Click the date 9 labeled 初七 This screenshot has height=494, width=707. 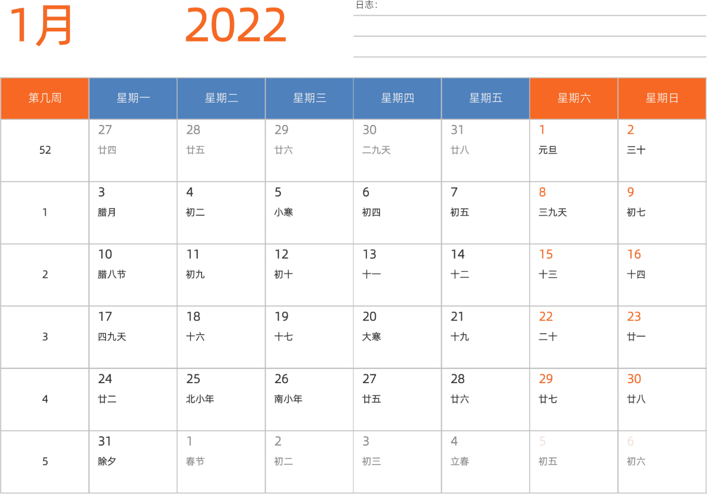(662, 213)
